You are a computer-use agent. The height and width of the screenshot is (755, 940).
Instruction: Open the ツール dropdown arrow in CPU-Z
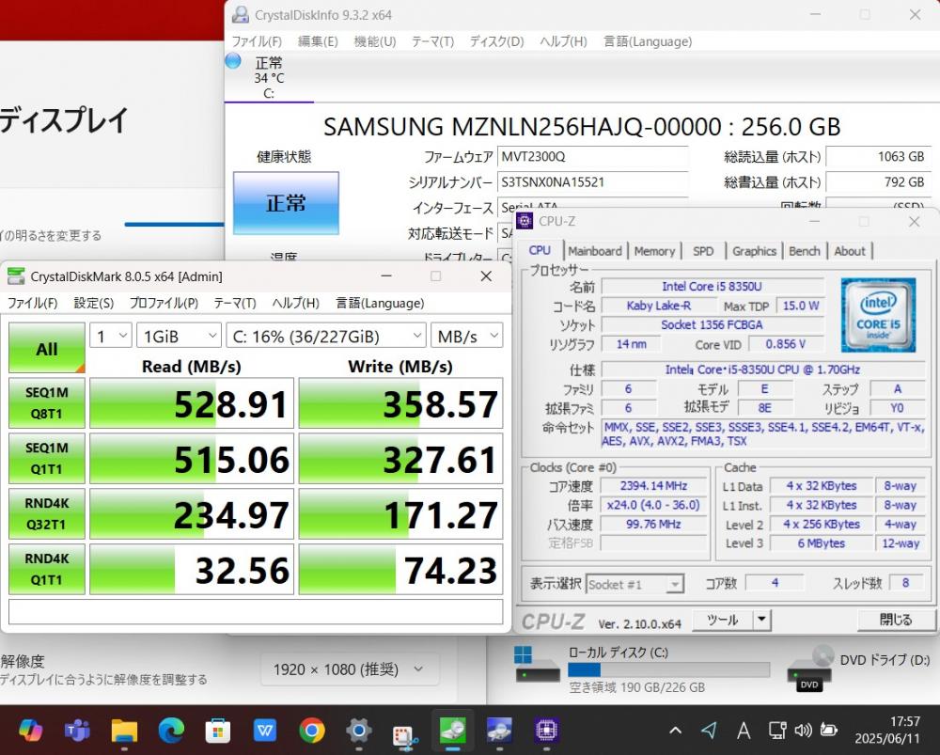tap(762, 620)
